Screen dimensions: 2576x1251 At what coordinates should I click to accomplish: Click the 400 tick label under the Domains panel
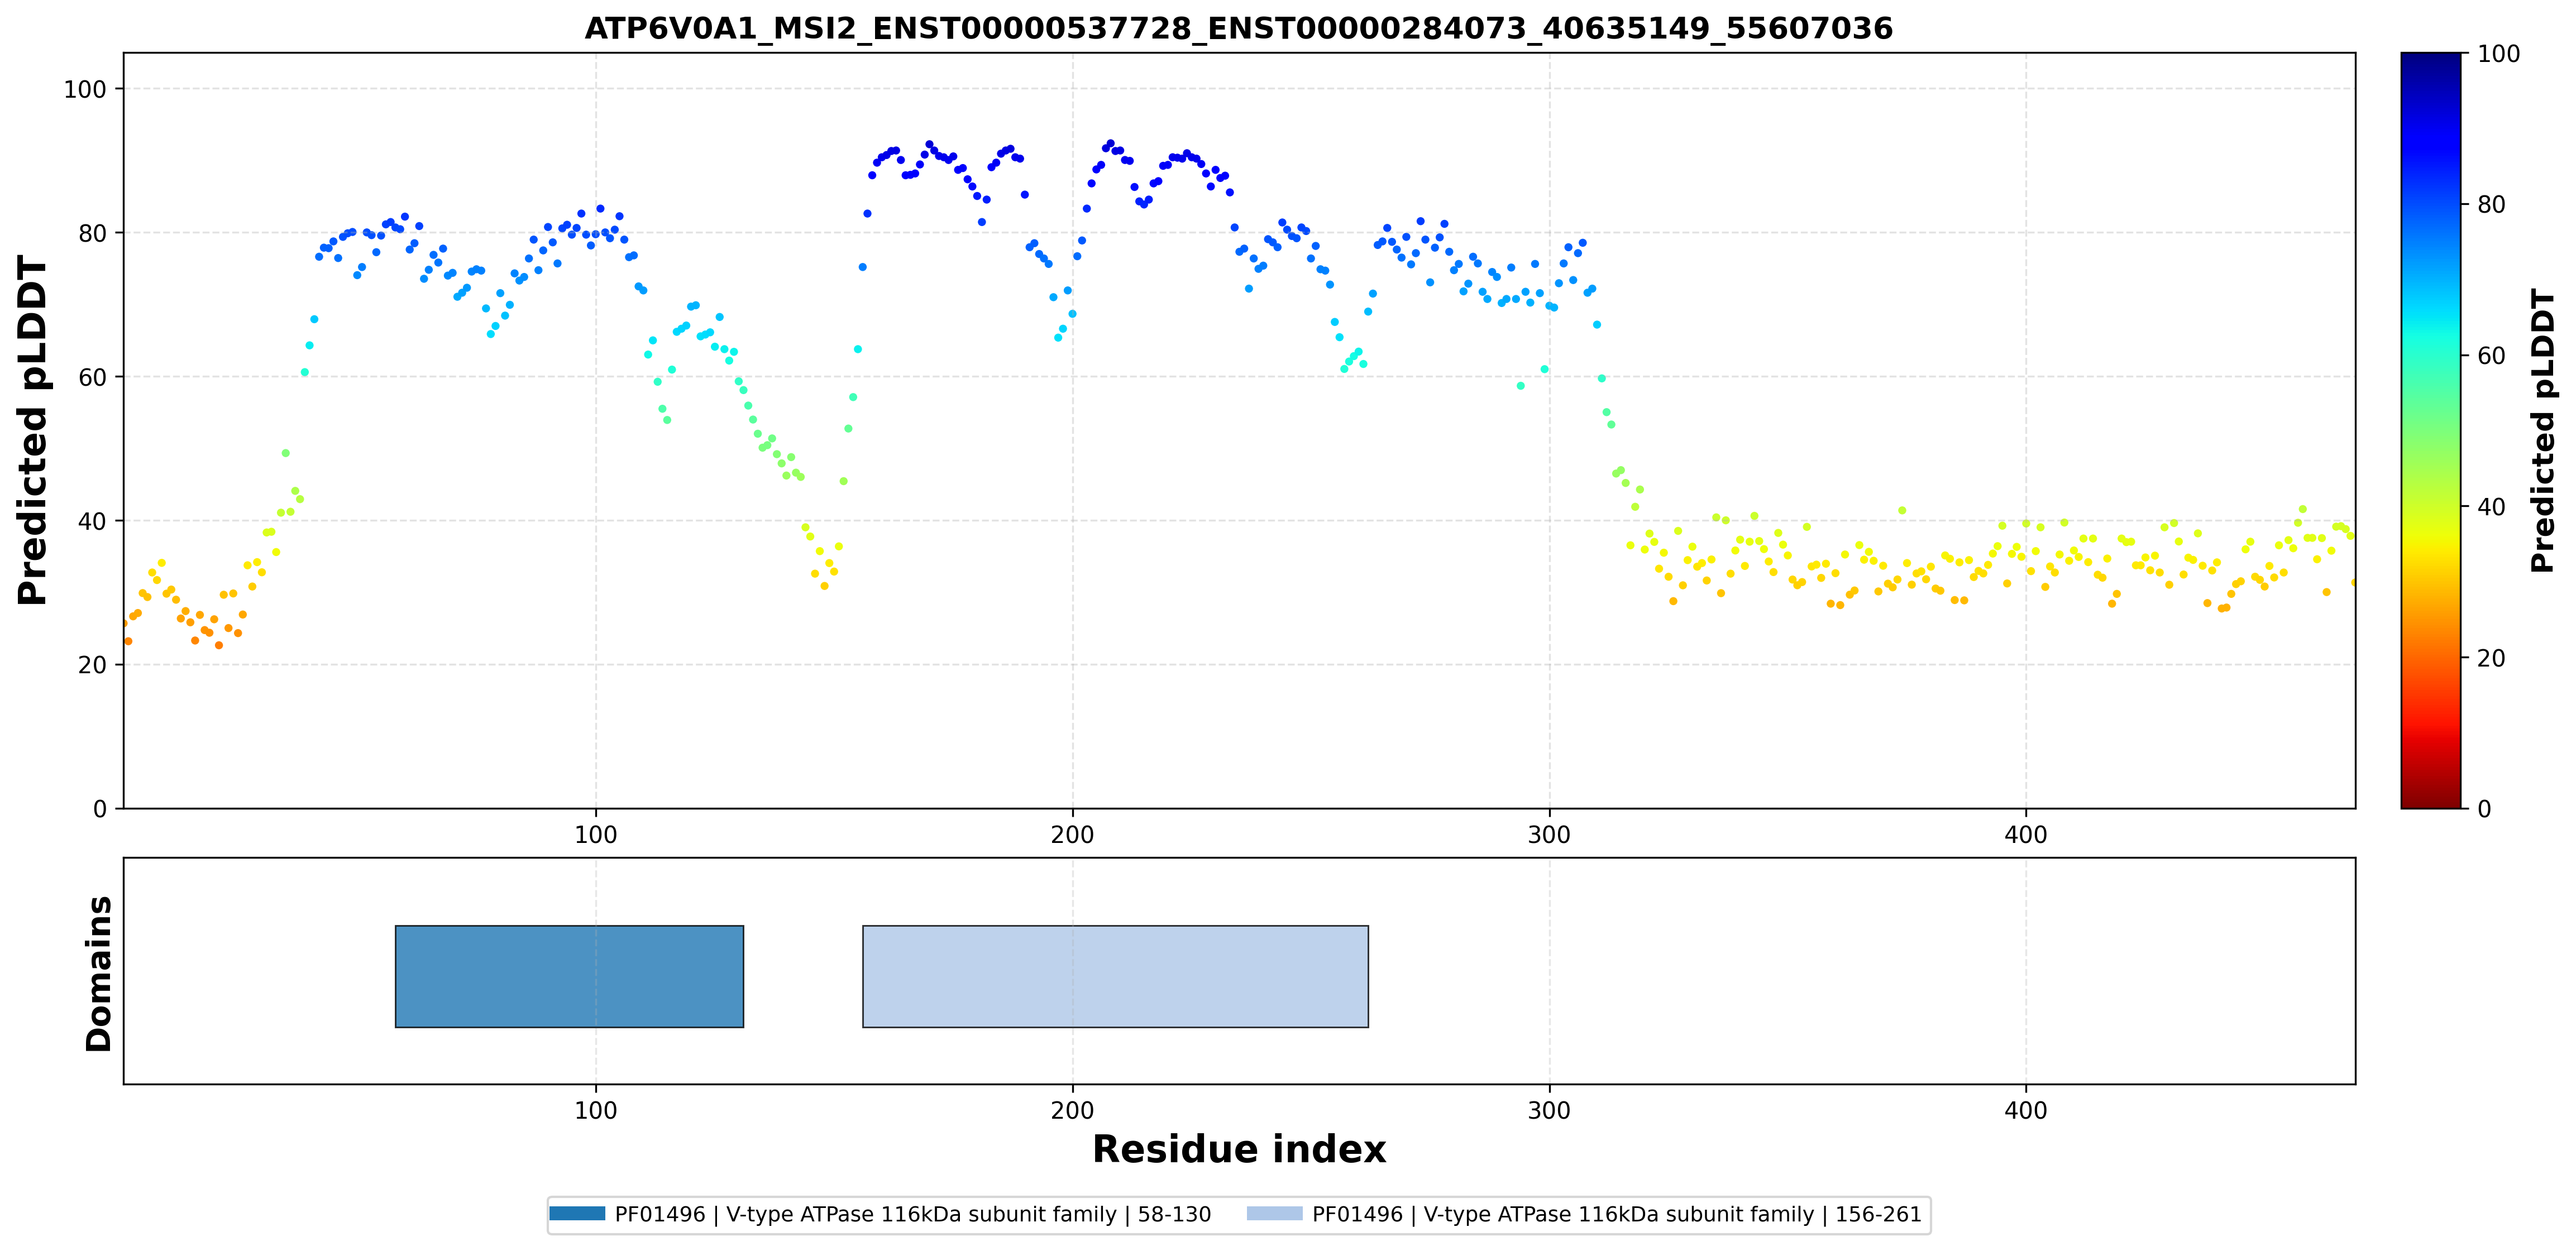[2026, 1110]
